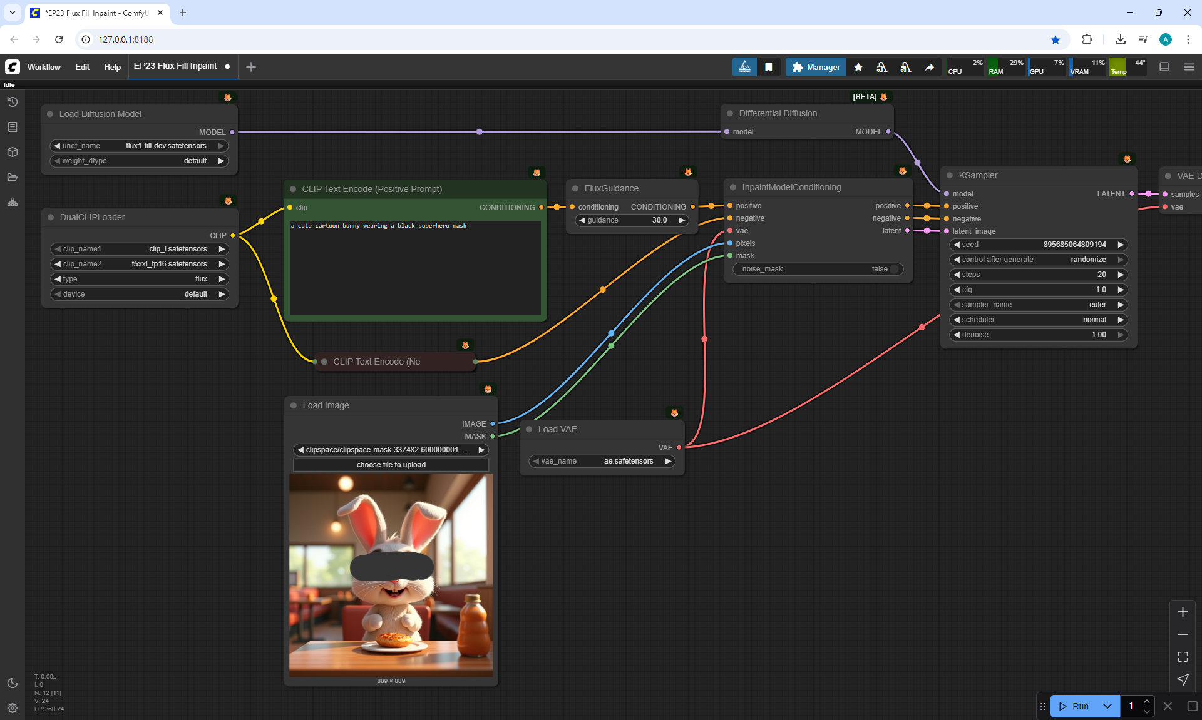1202x720 pixels.
Task: Open the queue history sidebar icon
Action: tap(13, 102)
